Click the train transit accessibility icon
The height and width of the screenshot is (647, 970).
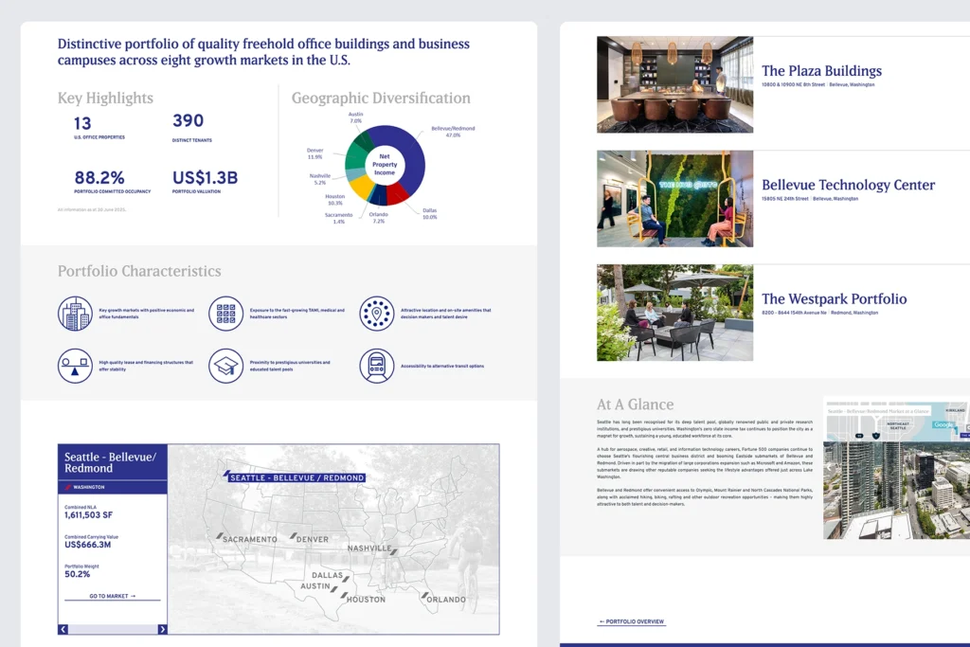pyautogui.click(x=376, y=366)
